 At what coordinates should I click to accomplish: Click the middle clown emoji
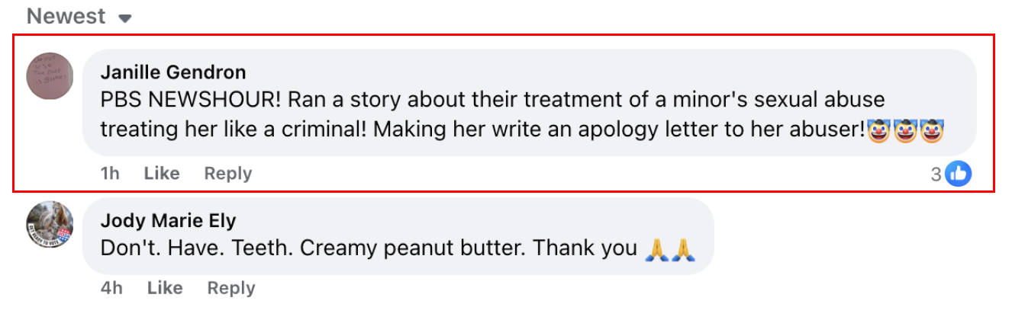tap(906, 130)
